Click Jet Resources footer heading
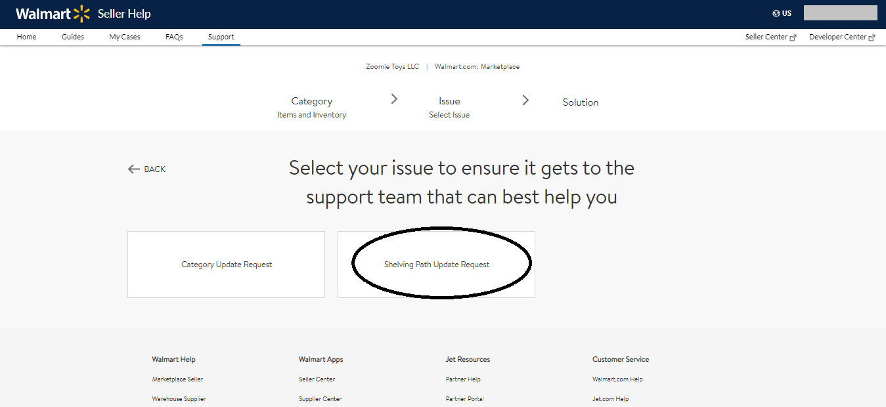The image size is (886, 407). 468,359
